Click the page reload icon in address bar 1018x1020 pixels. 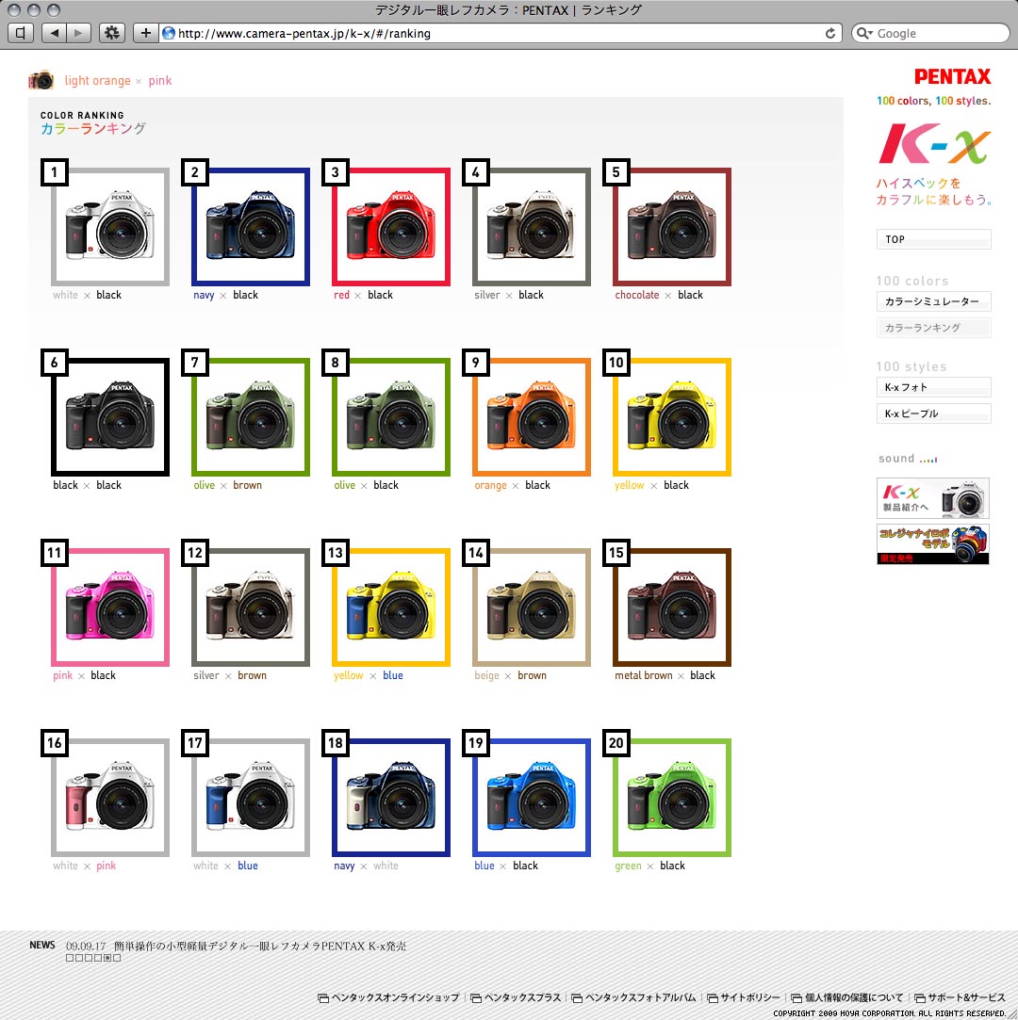pyautogui.click(x=829, y=33)
